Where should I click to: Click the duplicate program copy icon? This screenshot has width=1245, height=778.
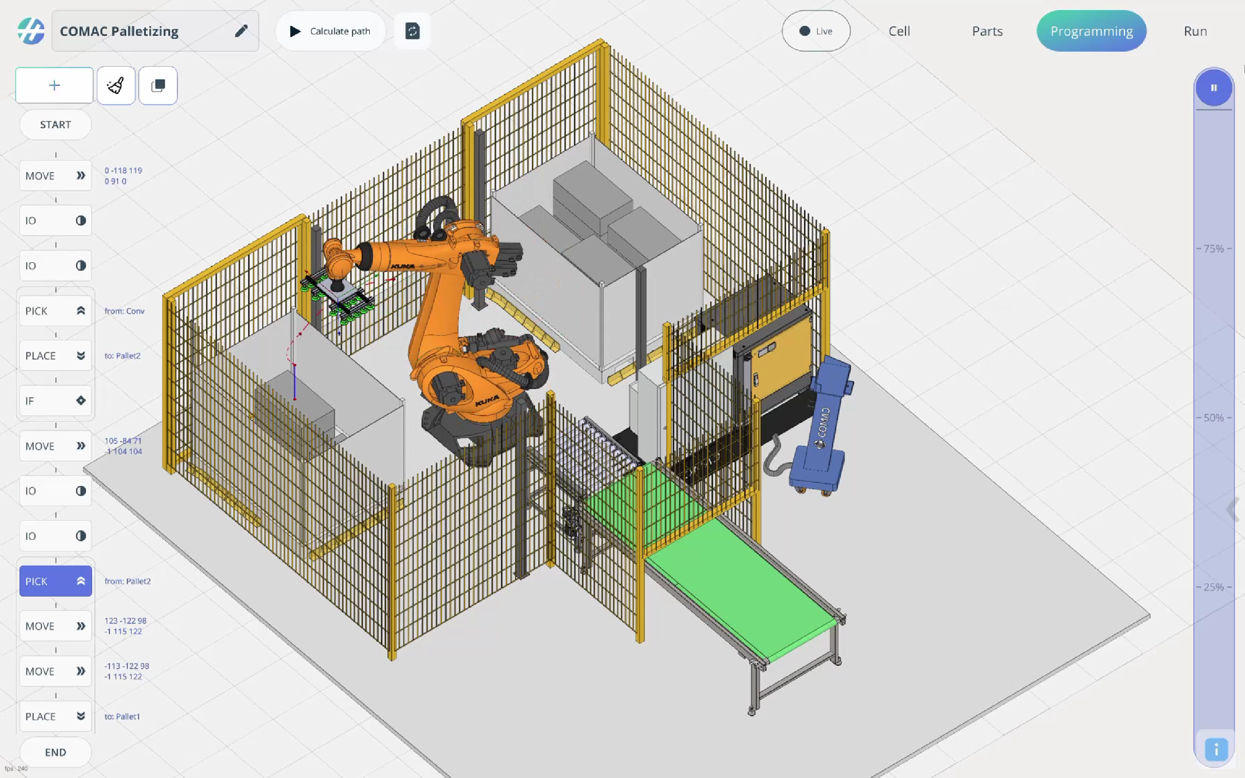point(158,86)
